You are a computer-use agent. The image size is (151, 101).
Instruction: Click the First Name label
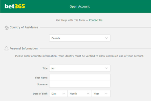point(41,78)
